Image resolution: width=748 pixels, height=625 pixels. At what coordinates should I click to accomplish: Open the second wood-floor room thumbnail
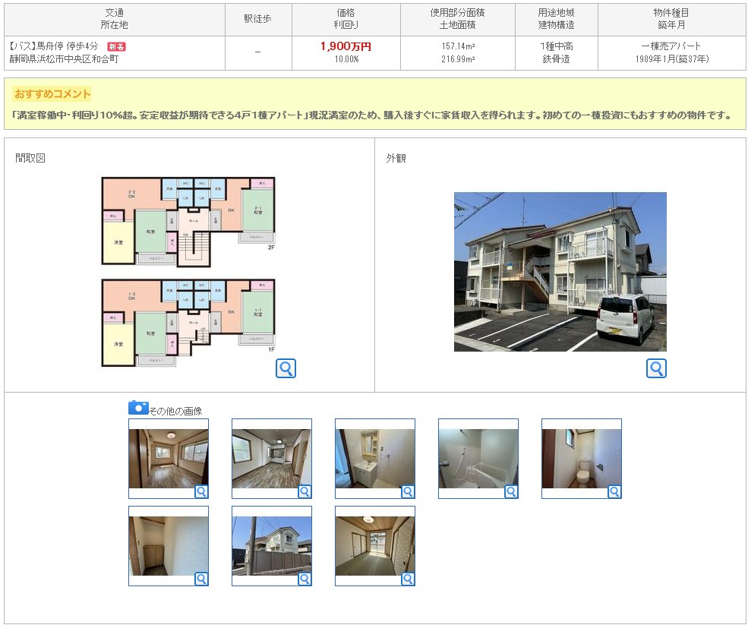[x=271, y=458]
